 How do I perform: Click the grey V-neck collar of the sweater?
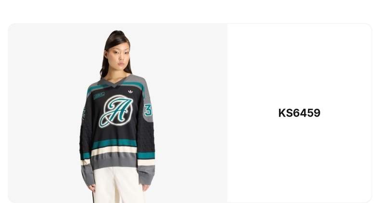pos(115,82)
